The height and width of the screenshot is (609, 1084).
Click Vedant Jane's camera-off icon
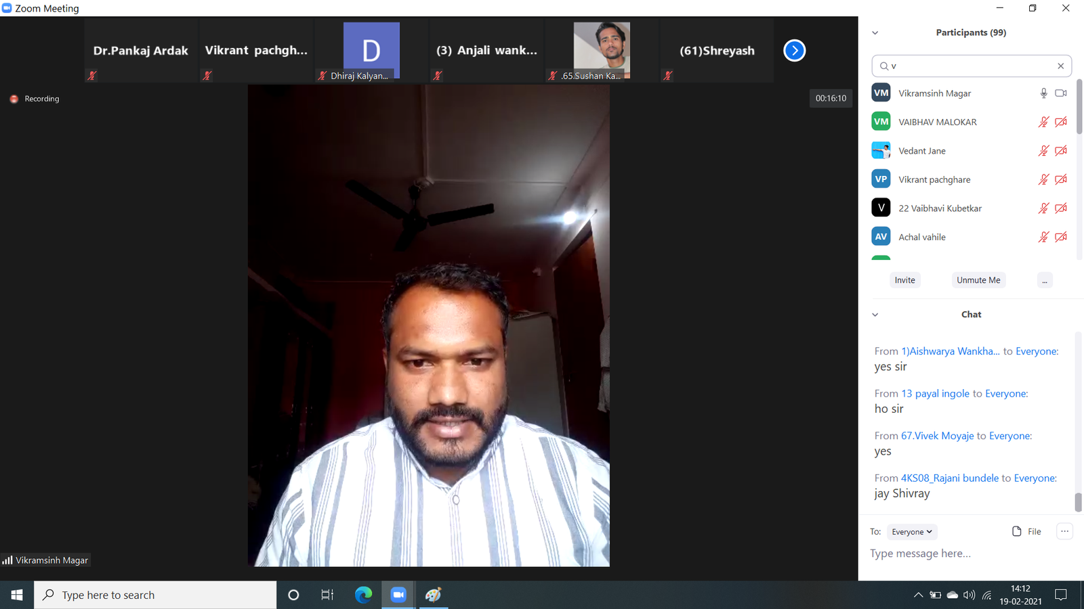(1061, 151)
